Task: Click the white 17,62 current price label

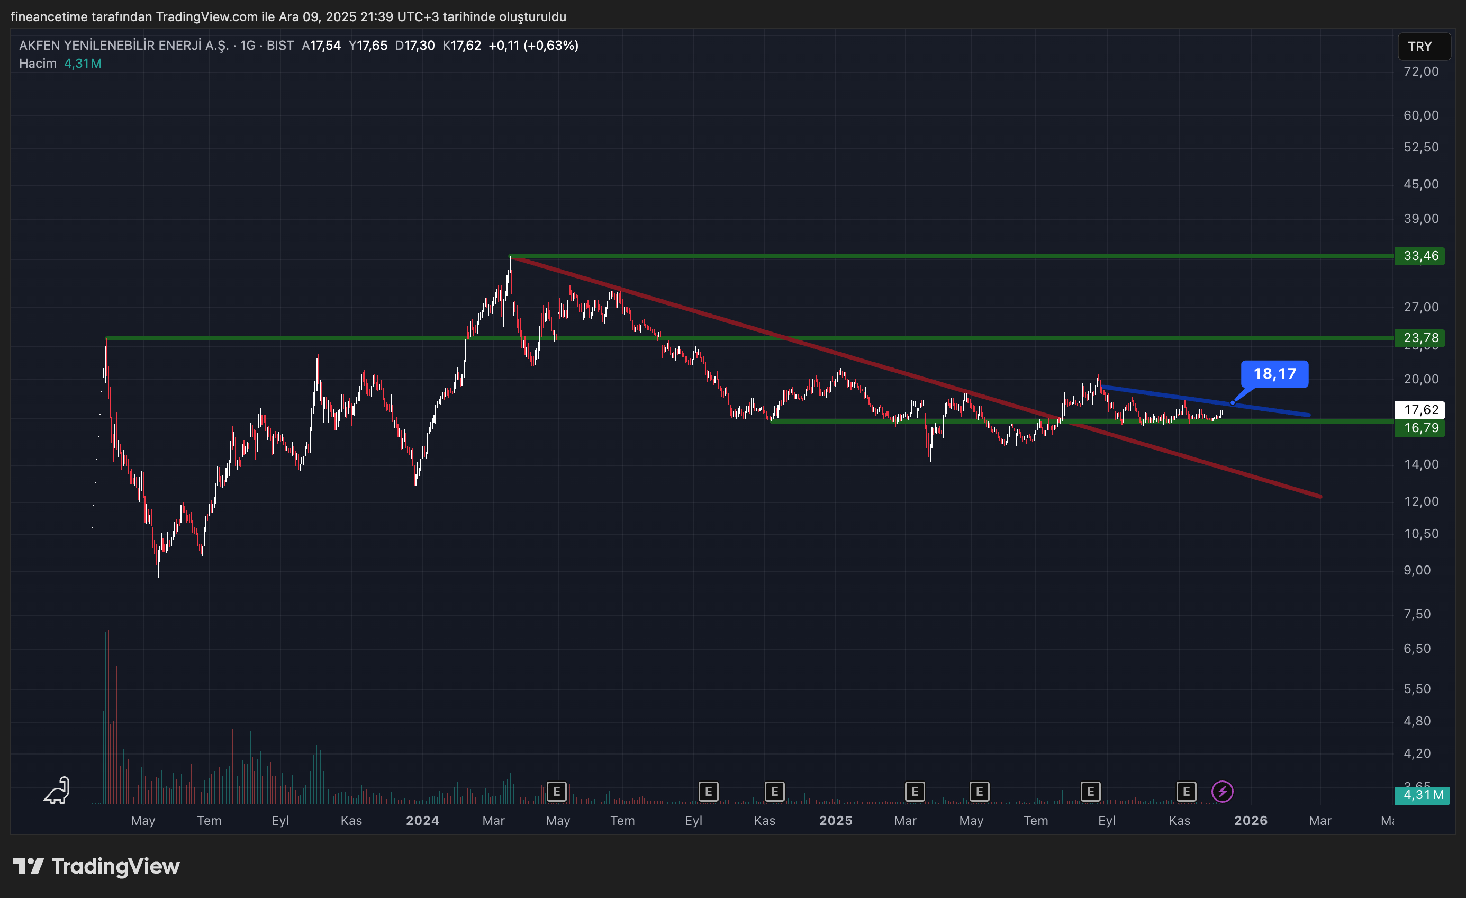Action: 1420,409
